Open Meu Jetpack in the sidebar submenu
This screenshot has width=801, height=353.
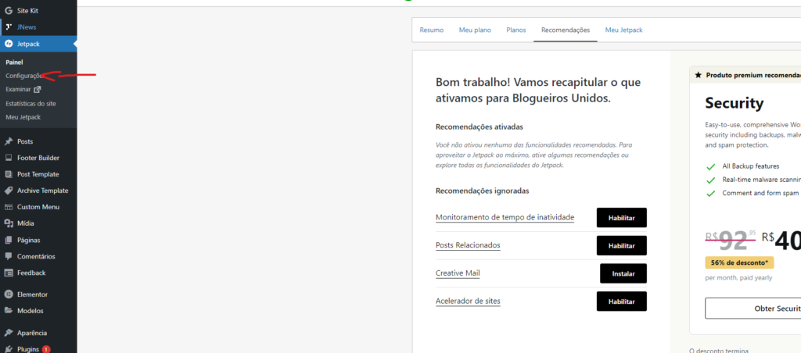click(23, 117)
